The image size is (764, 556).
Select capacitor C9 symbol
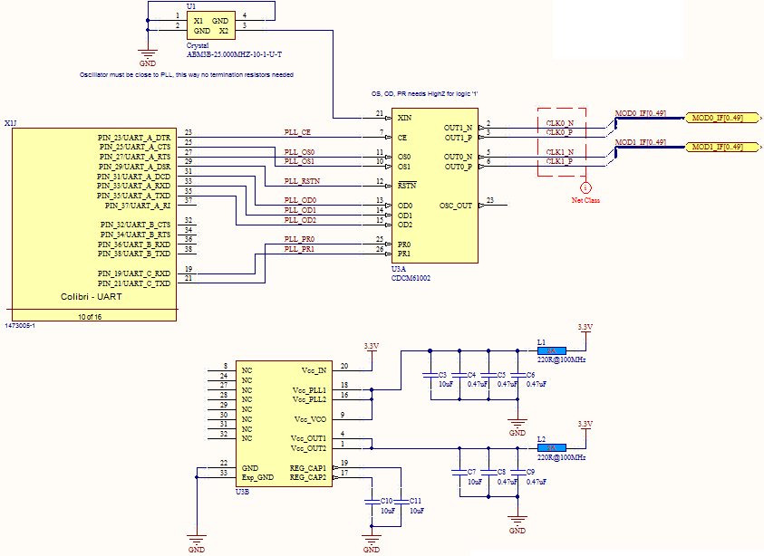pyautogui.click(x=517, y=473)
